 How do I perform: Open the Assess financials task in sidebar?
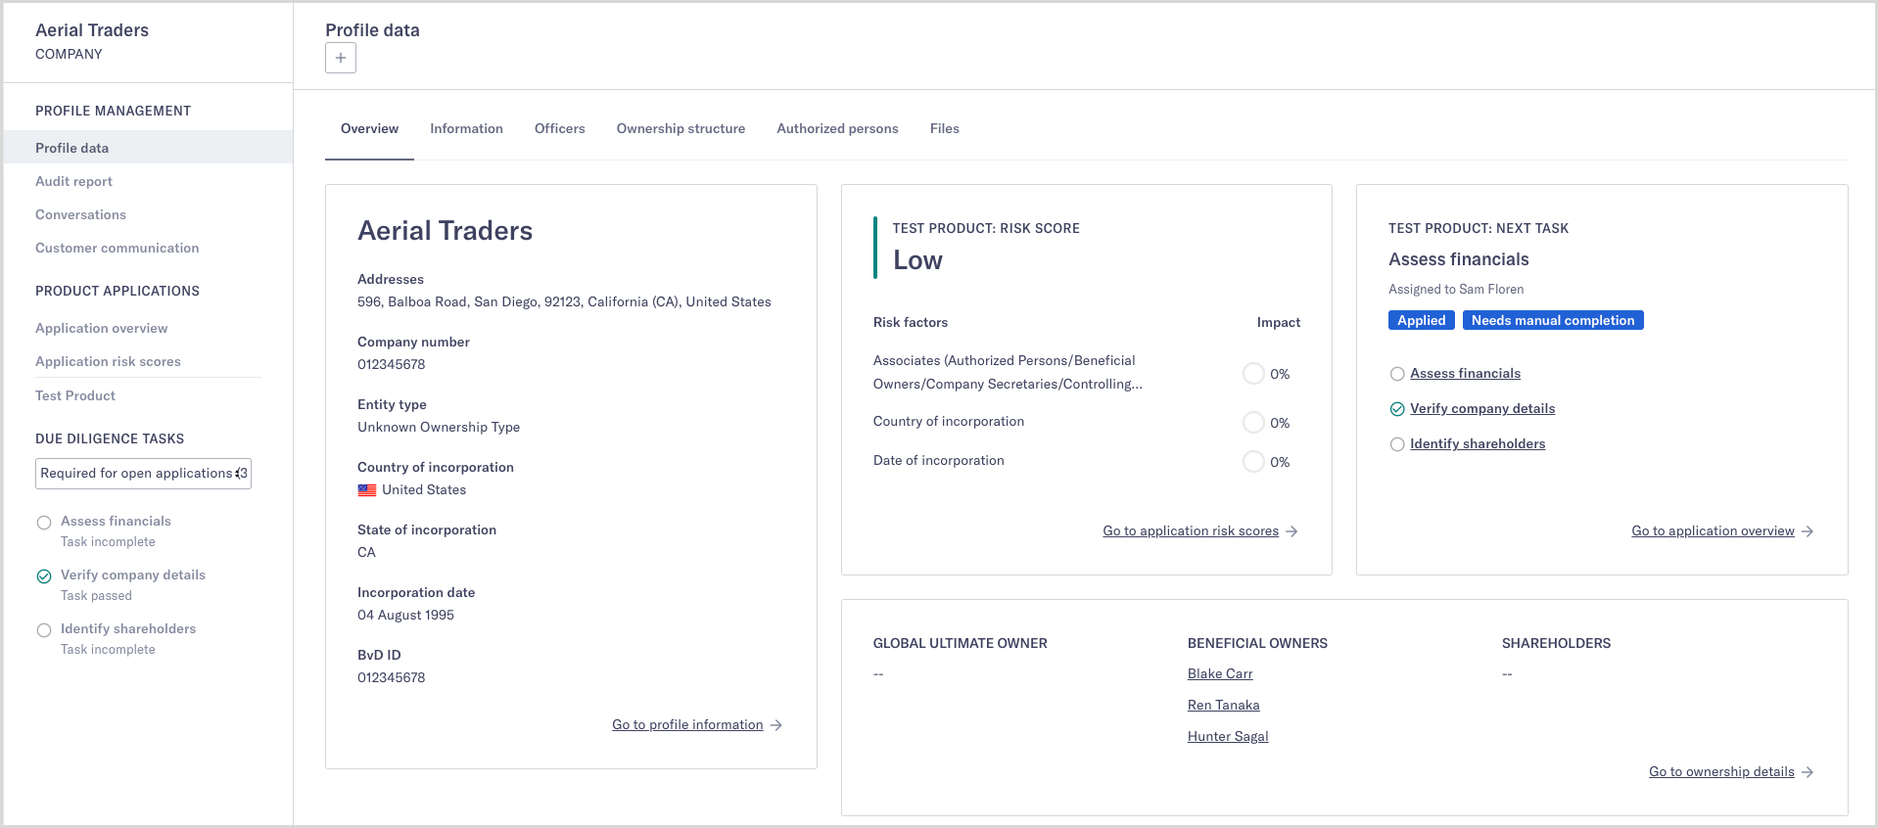coord(116,521)
